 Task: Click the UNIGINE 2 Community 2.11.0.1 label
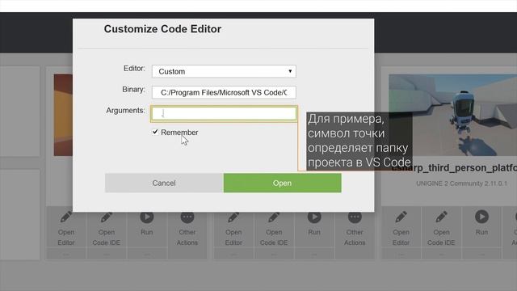461,183
